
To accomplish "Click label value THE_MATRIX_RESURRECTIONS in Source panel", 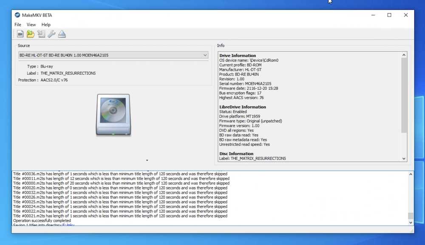I will [68, 73].
